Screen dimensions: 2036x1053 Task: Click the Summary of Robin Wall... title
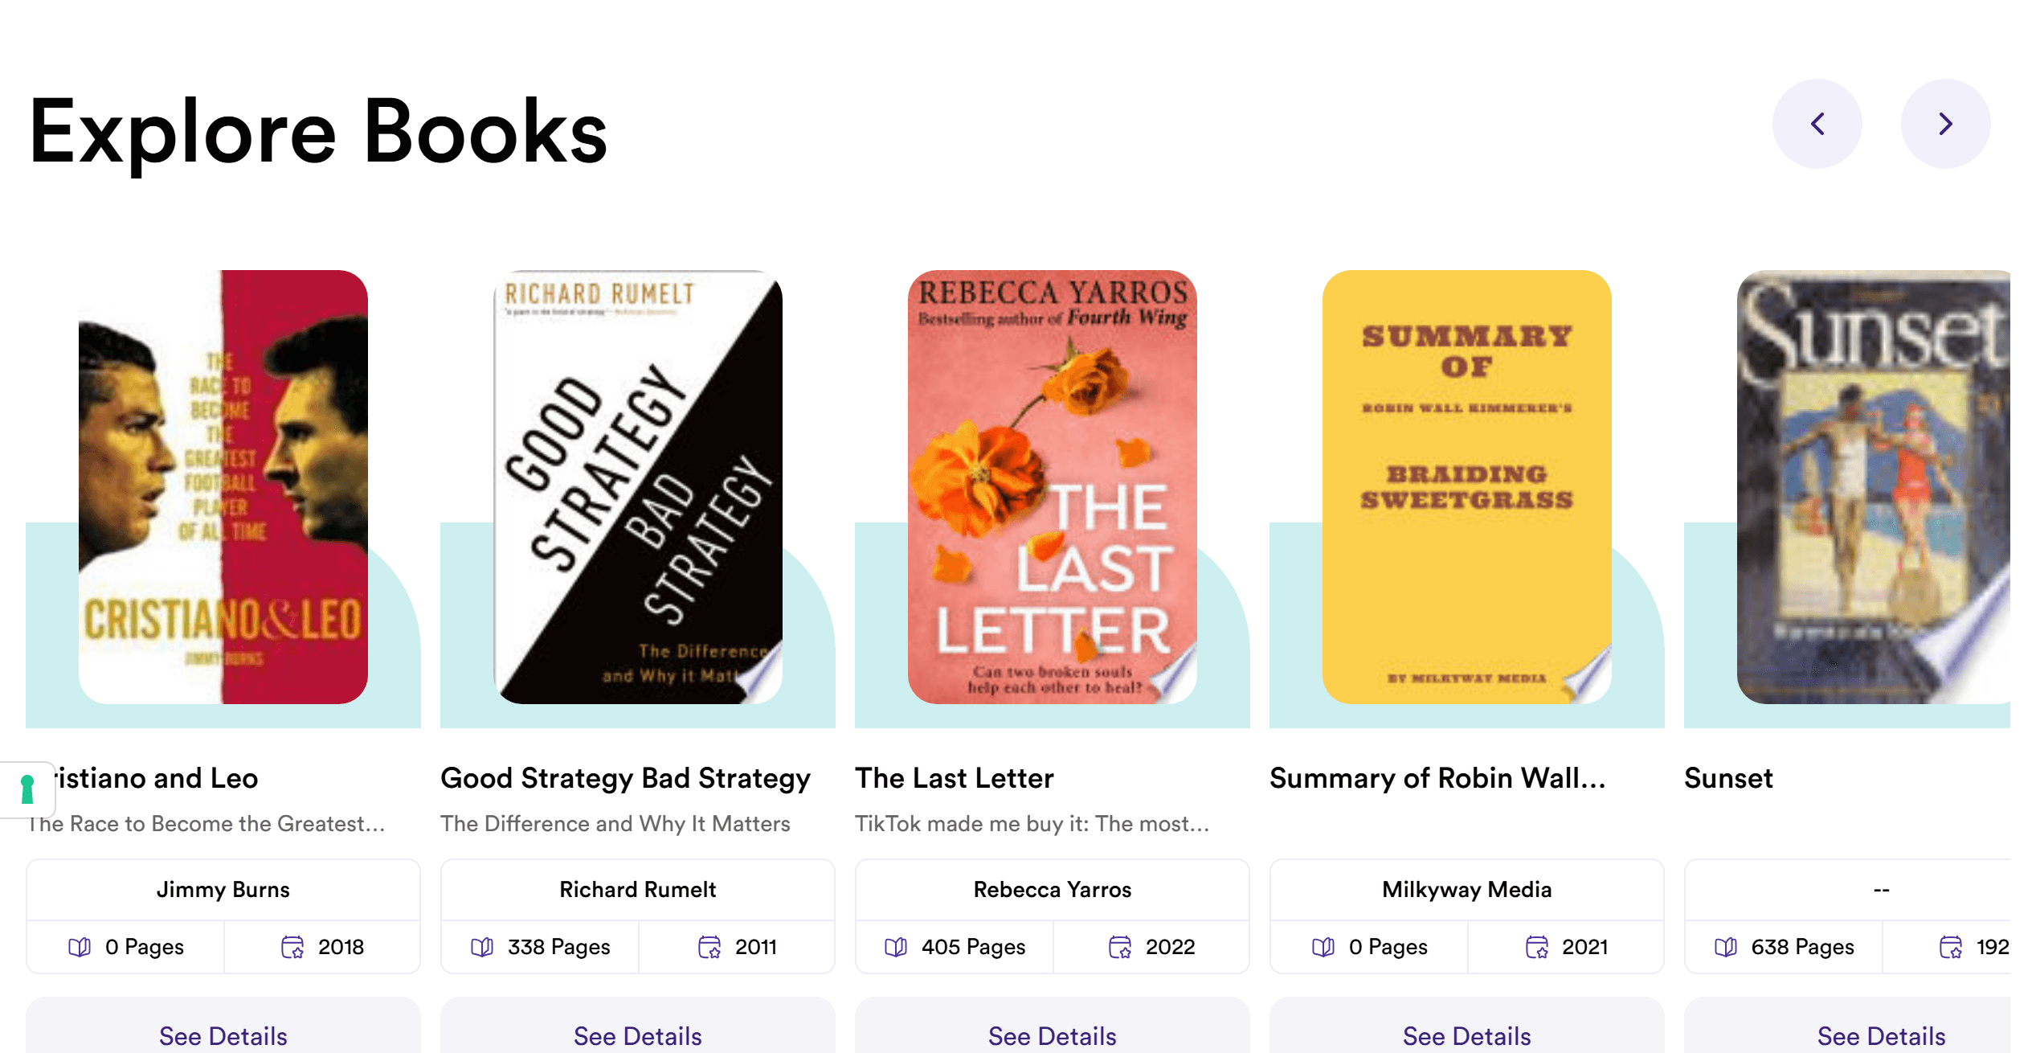pyautogui.click(x=1437, y=778)
